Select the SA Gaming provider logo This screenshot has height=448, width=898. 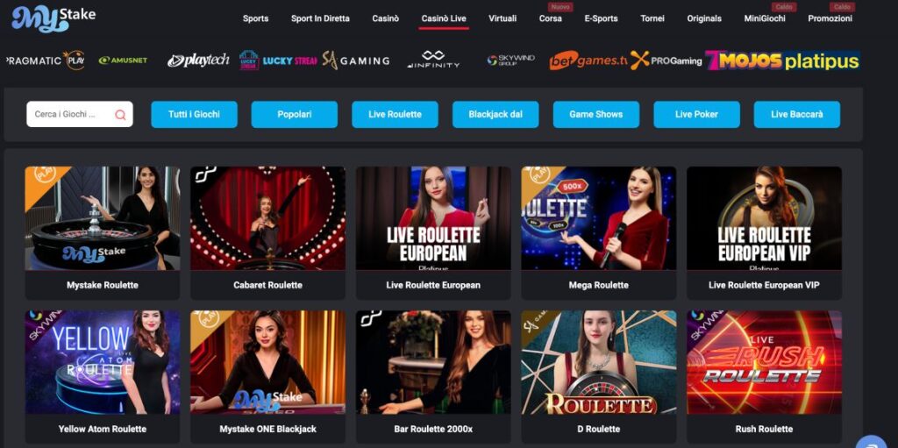click(356, 60)
